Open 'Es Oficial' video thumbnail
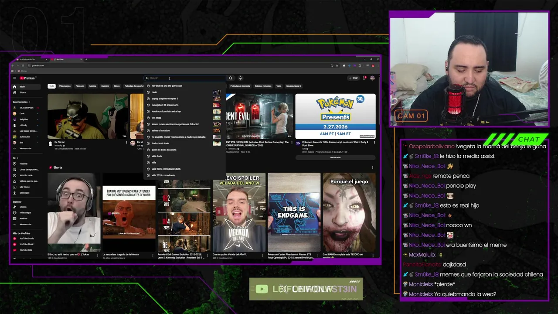The image size is (558, 314). [x=88, y=116]
